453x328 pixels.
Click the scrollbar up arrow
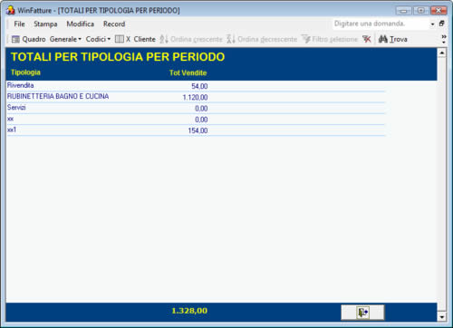click(442, 53)
